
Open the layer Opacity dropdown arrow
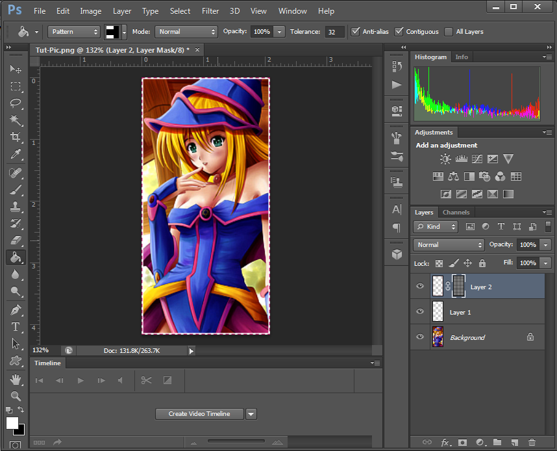[x=545, y=245]
